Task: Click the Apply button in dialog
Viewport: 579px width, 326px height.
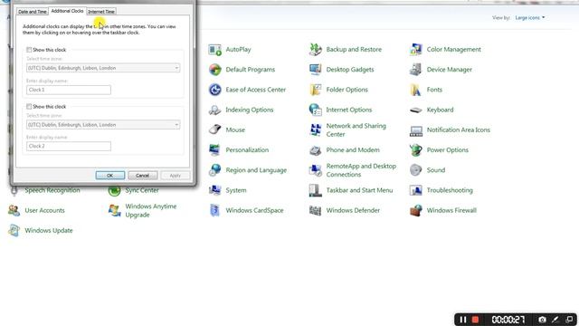Action: (175, 176)
